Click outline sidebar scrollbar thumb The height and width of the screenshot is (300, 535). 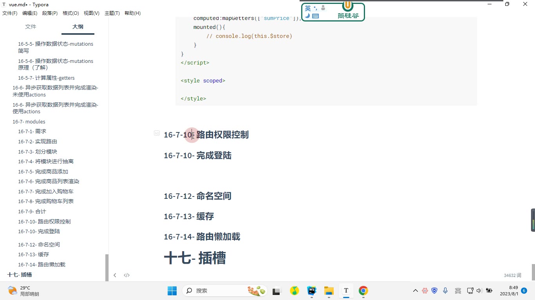click(x=107, y=268)
